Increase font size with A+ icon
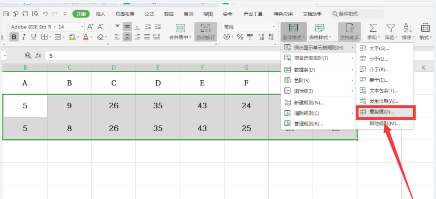Viewport: 436px width, 199px height. 91,27
